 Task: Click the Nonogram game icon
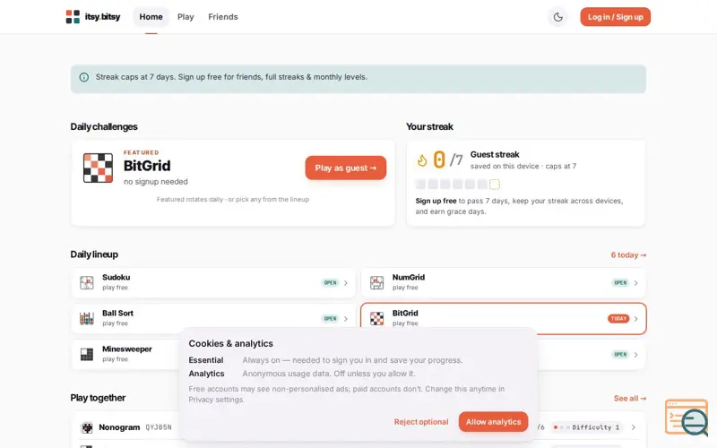(87, 427)
